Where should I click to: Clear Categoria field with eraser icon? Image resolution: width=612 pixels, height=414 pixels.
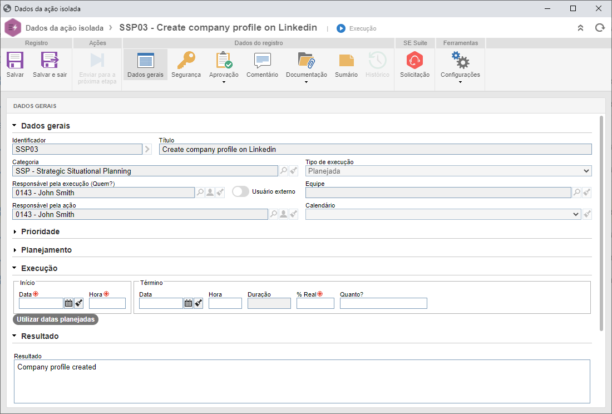(x=294, y=170)
